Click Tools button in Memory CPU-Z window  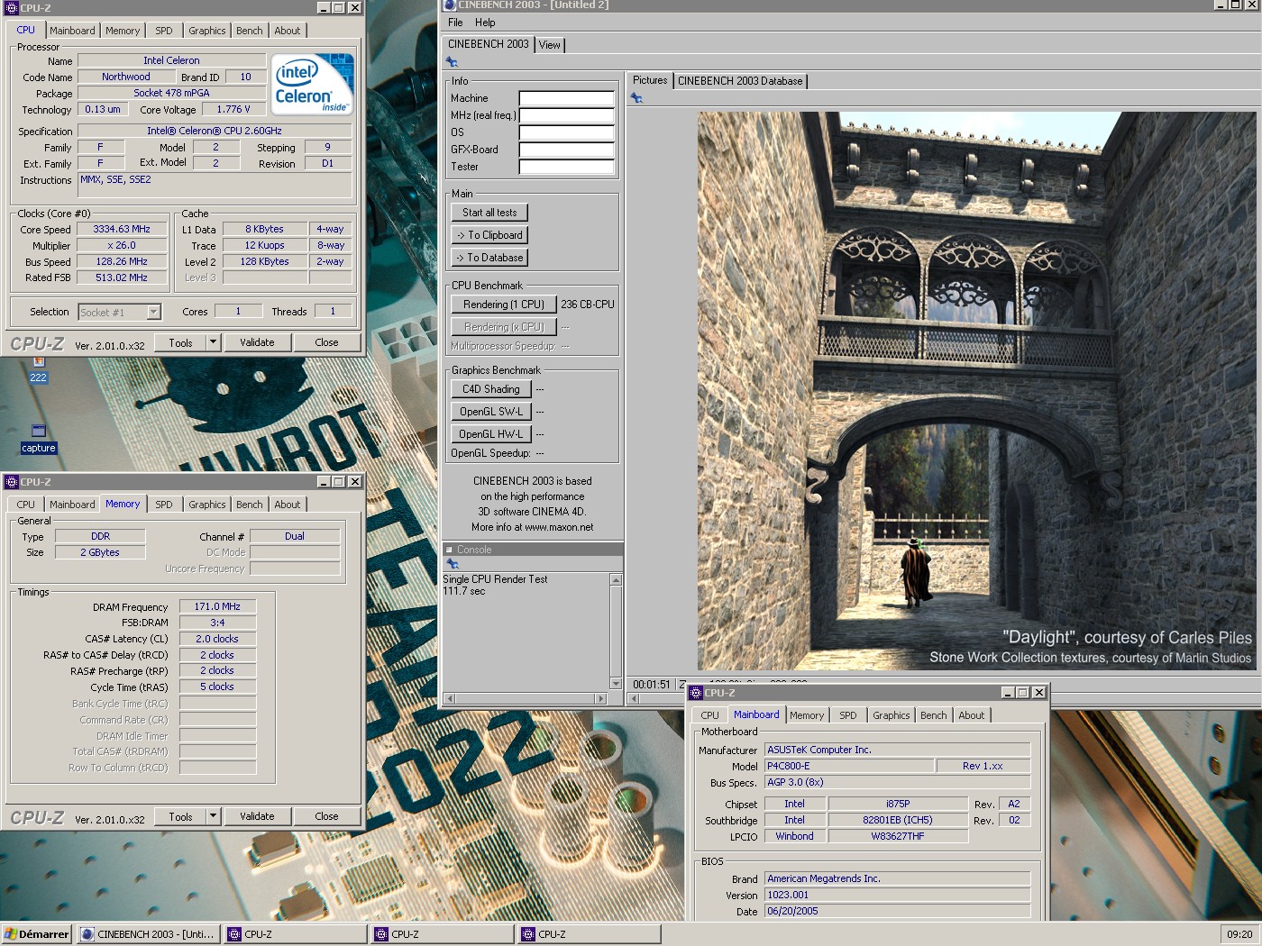pyautogui.click(x=180, y=816)
